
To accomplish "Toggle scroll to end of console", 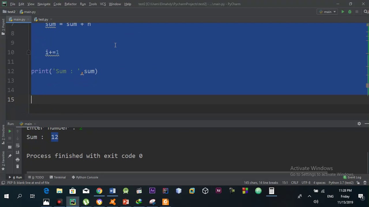I will (18, 152).
